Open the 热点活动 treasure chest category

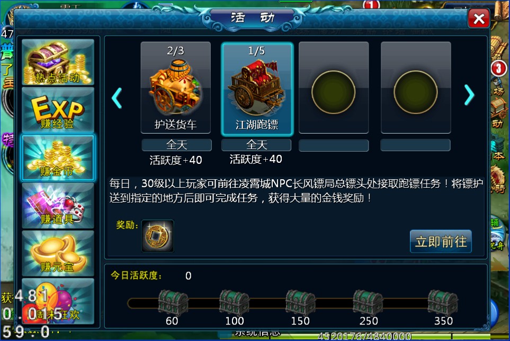[58, 62]
